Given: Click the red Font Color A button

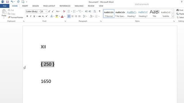Looking at the screenshot, I should coord(62,16).
